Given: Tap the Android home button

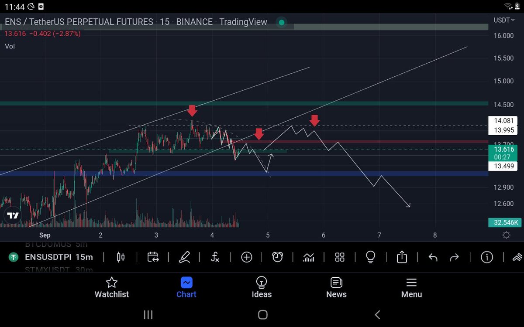Looking at the screenshot, I should [x=262, y=314].
